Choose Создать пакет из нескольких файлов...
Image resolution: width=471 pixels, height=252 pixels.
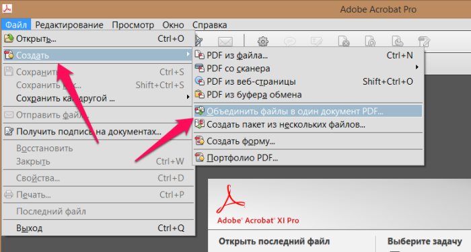(308, 124)
